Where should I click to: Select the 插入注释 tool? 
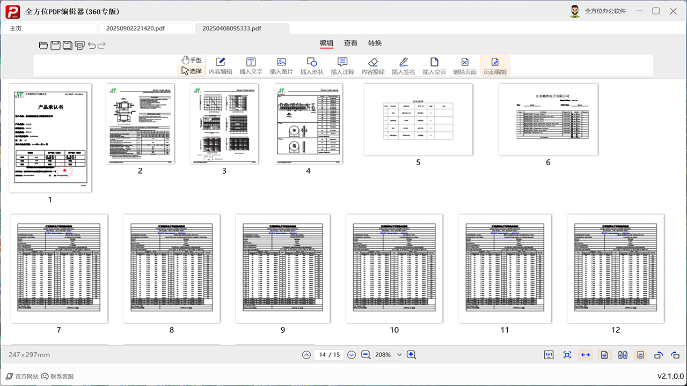(x=342, y=65)
